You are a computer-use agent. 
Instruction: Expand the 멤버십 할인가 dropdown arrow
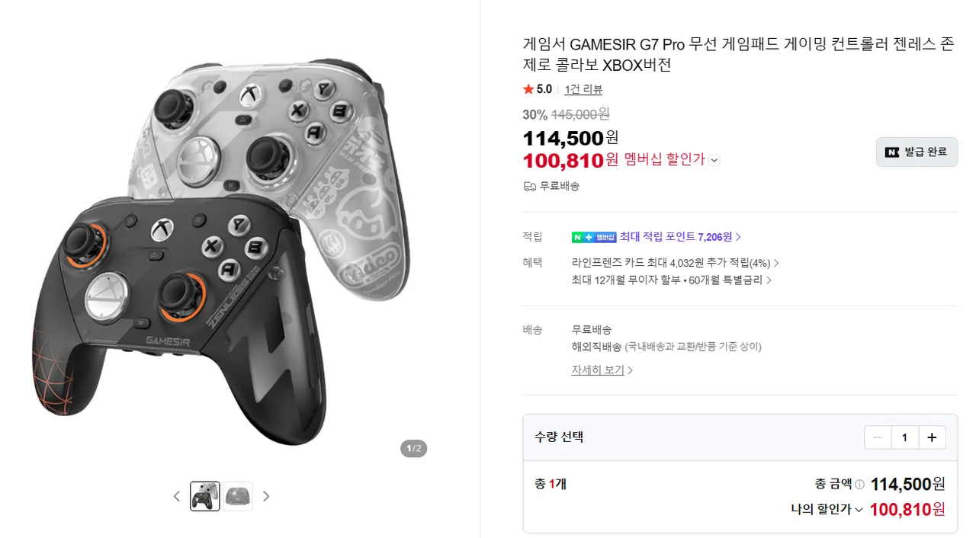pyautogui.click(x=714, y=160)
